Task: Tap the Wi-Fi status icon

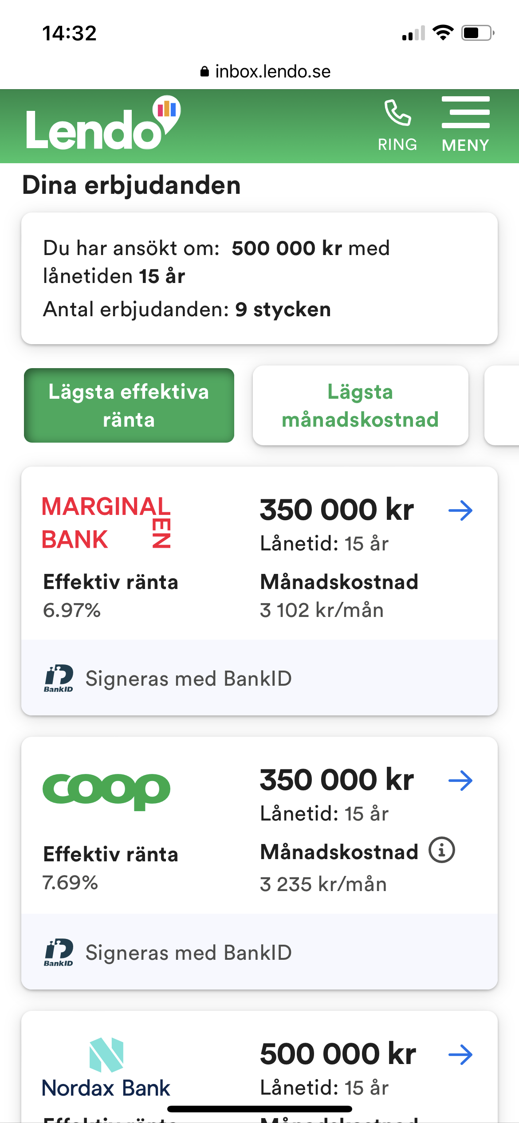Action: coord(443,33)
